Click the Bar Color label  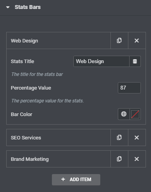coord(21,114)
